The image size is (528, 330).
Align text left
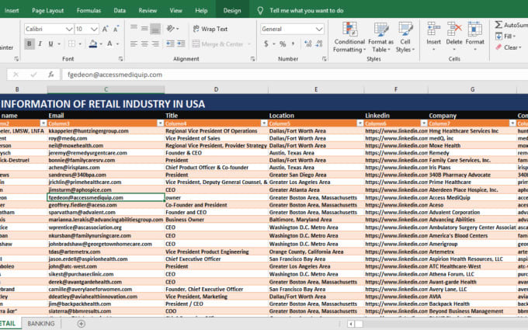coord(134,43)
